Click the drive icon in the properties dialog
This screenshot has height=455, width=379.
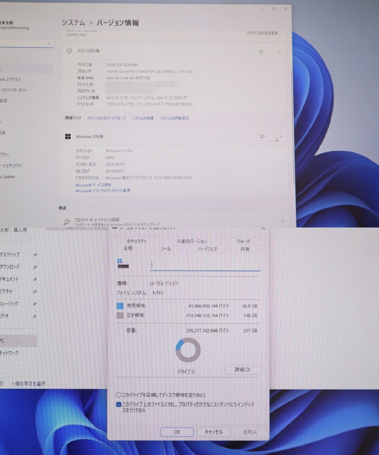click(123, 264)
